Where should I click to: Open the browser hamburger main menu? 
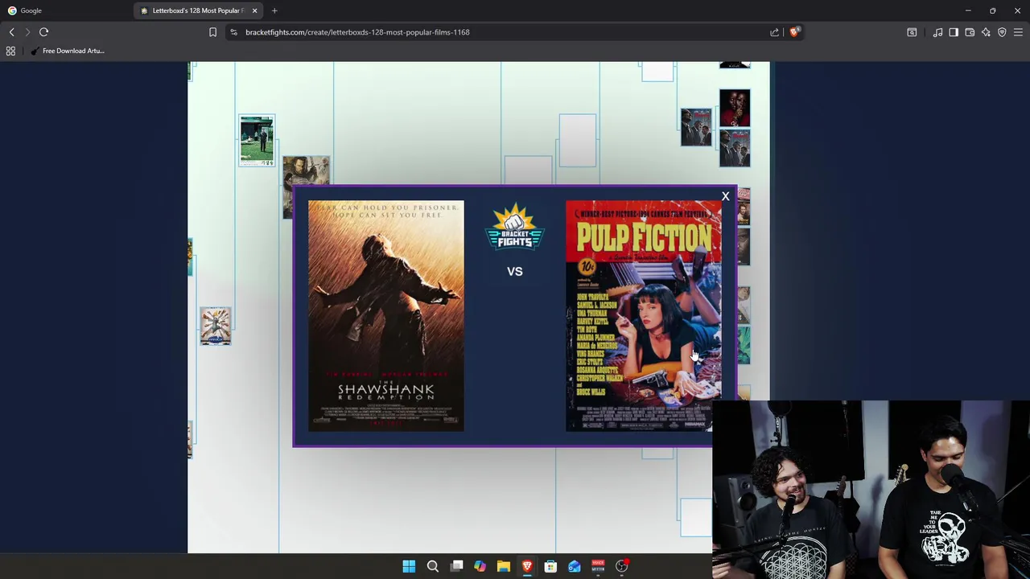coord(1018,32)
